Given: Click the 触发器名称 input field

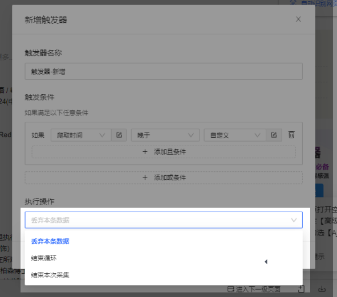Looking at the screenshot, I should 164,71.
